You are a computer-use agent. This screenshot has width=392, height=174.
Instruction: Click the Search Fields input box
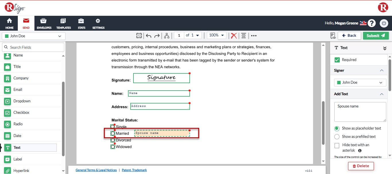33,47
